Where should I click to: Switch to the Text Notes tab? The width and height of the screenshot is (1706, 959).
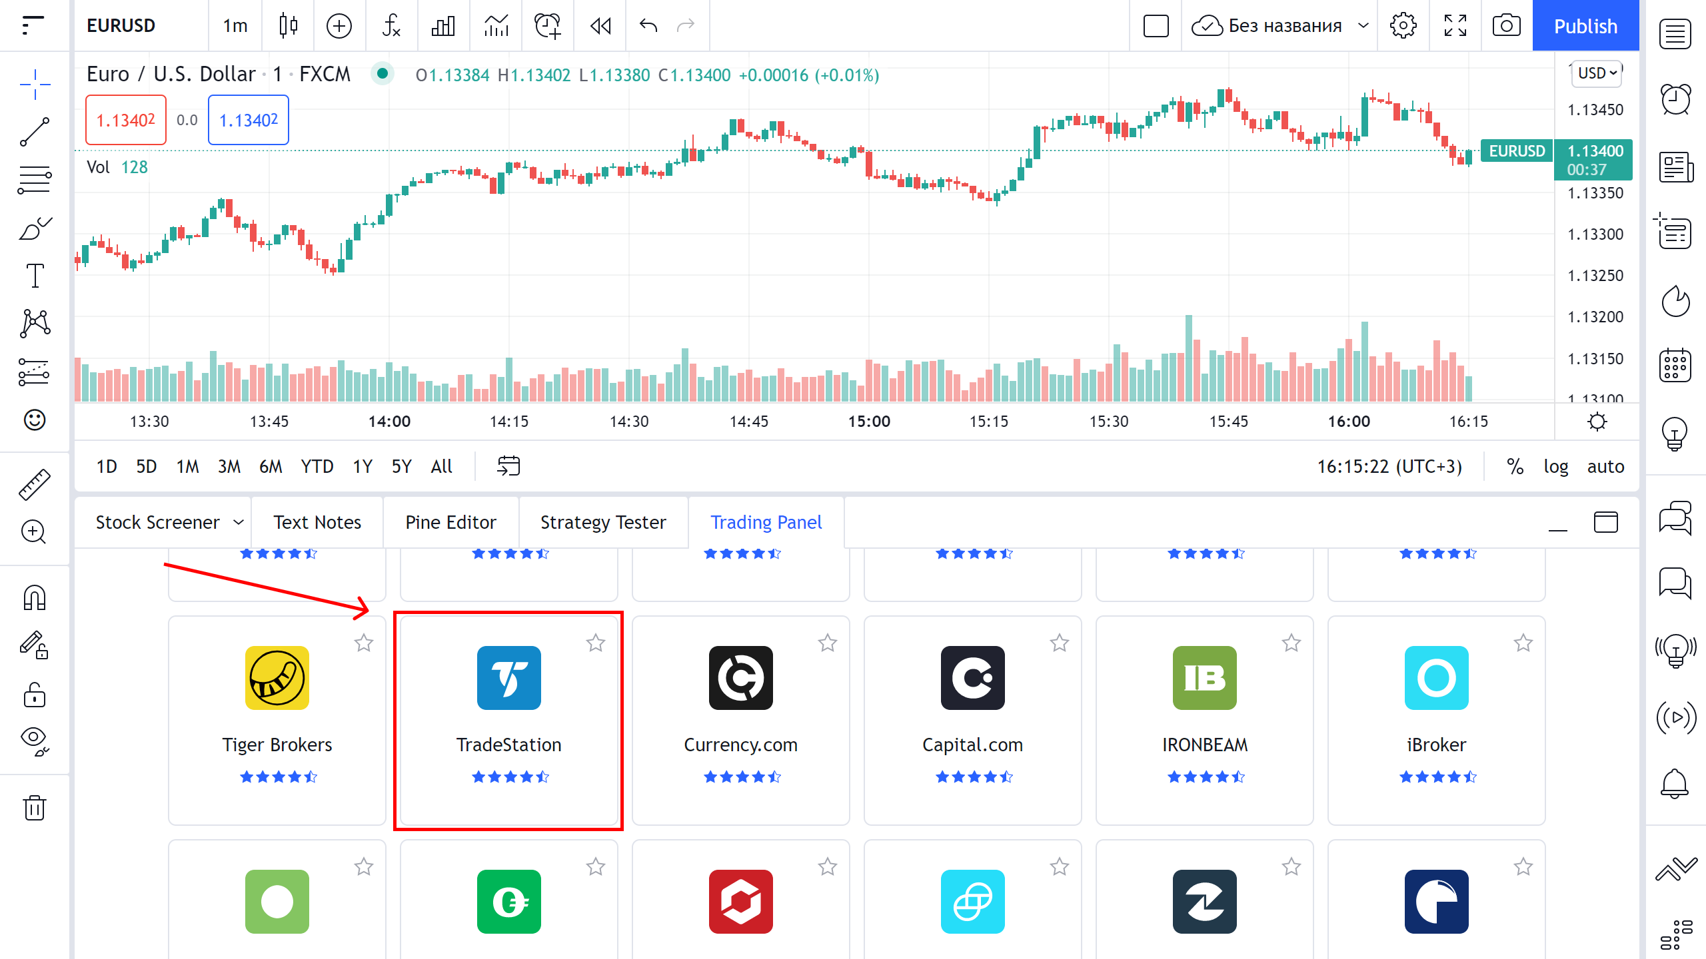pyautogui.click(x=317, y=522)
